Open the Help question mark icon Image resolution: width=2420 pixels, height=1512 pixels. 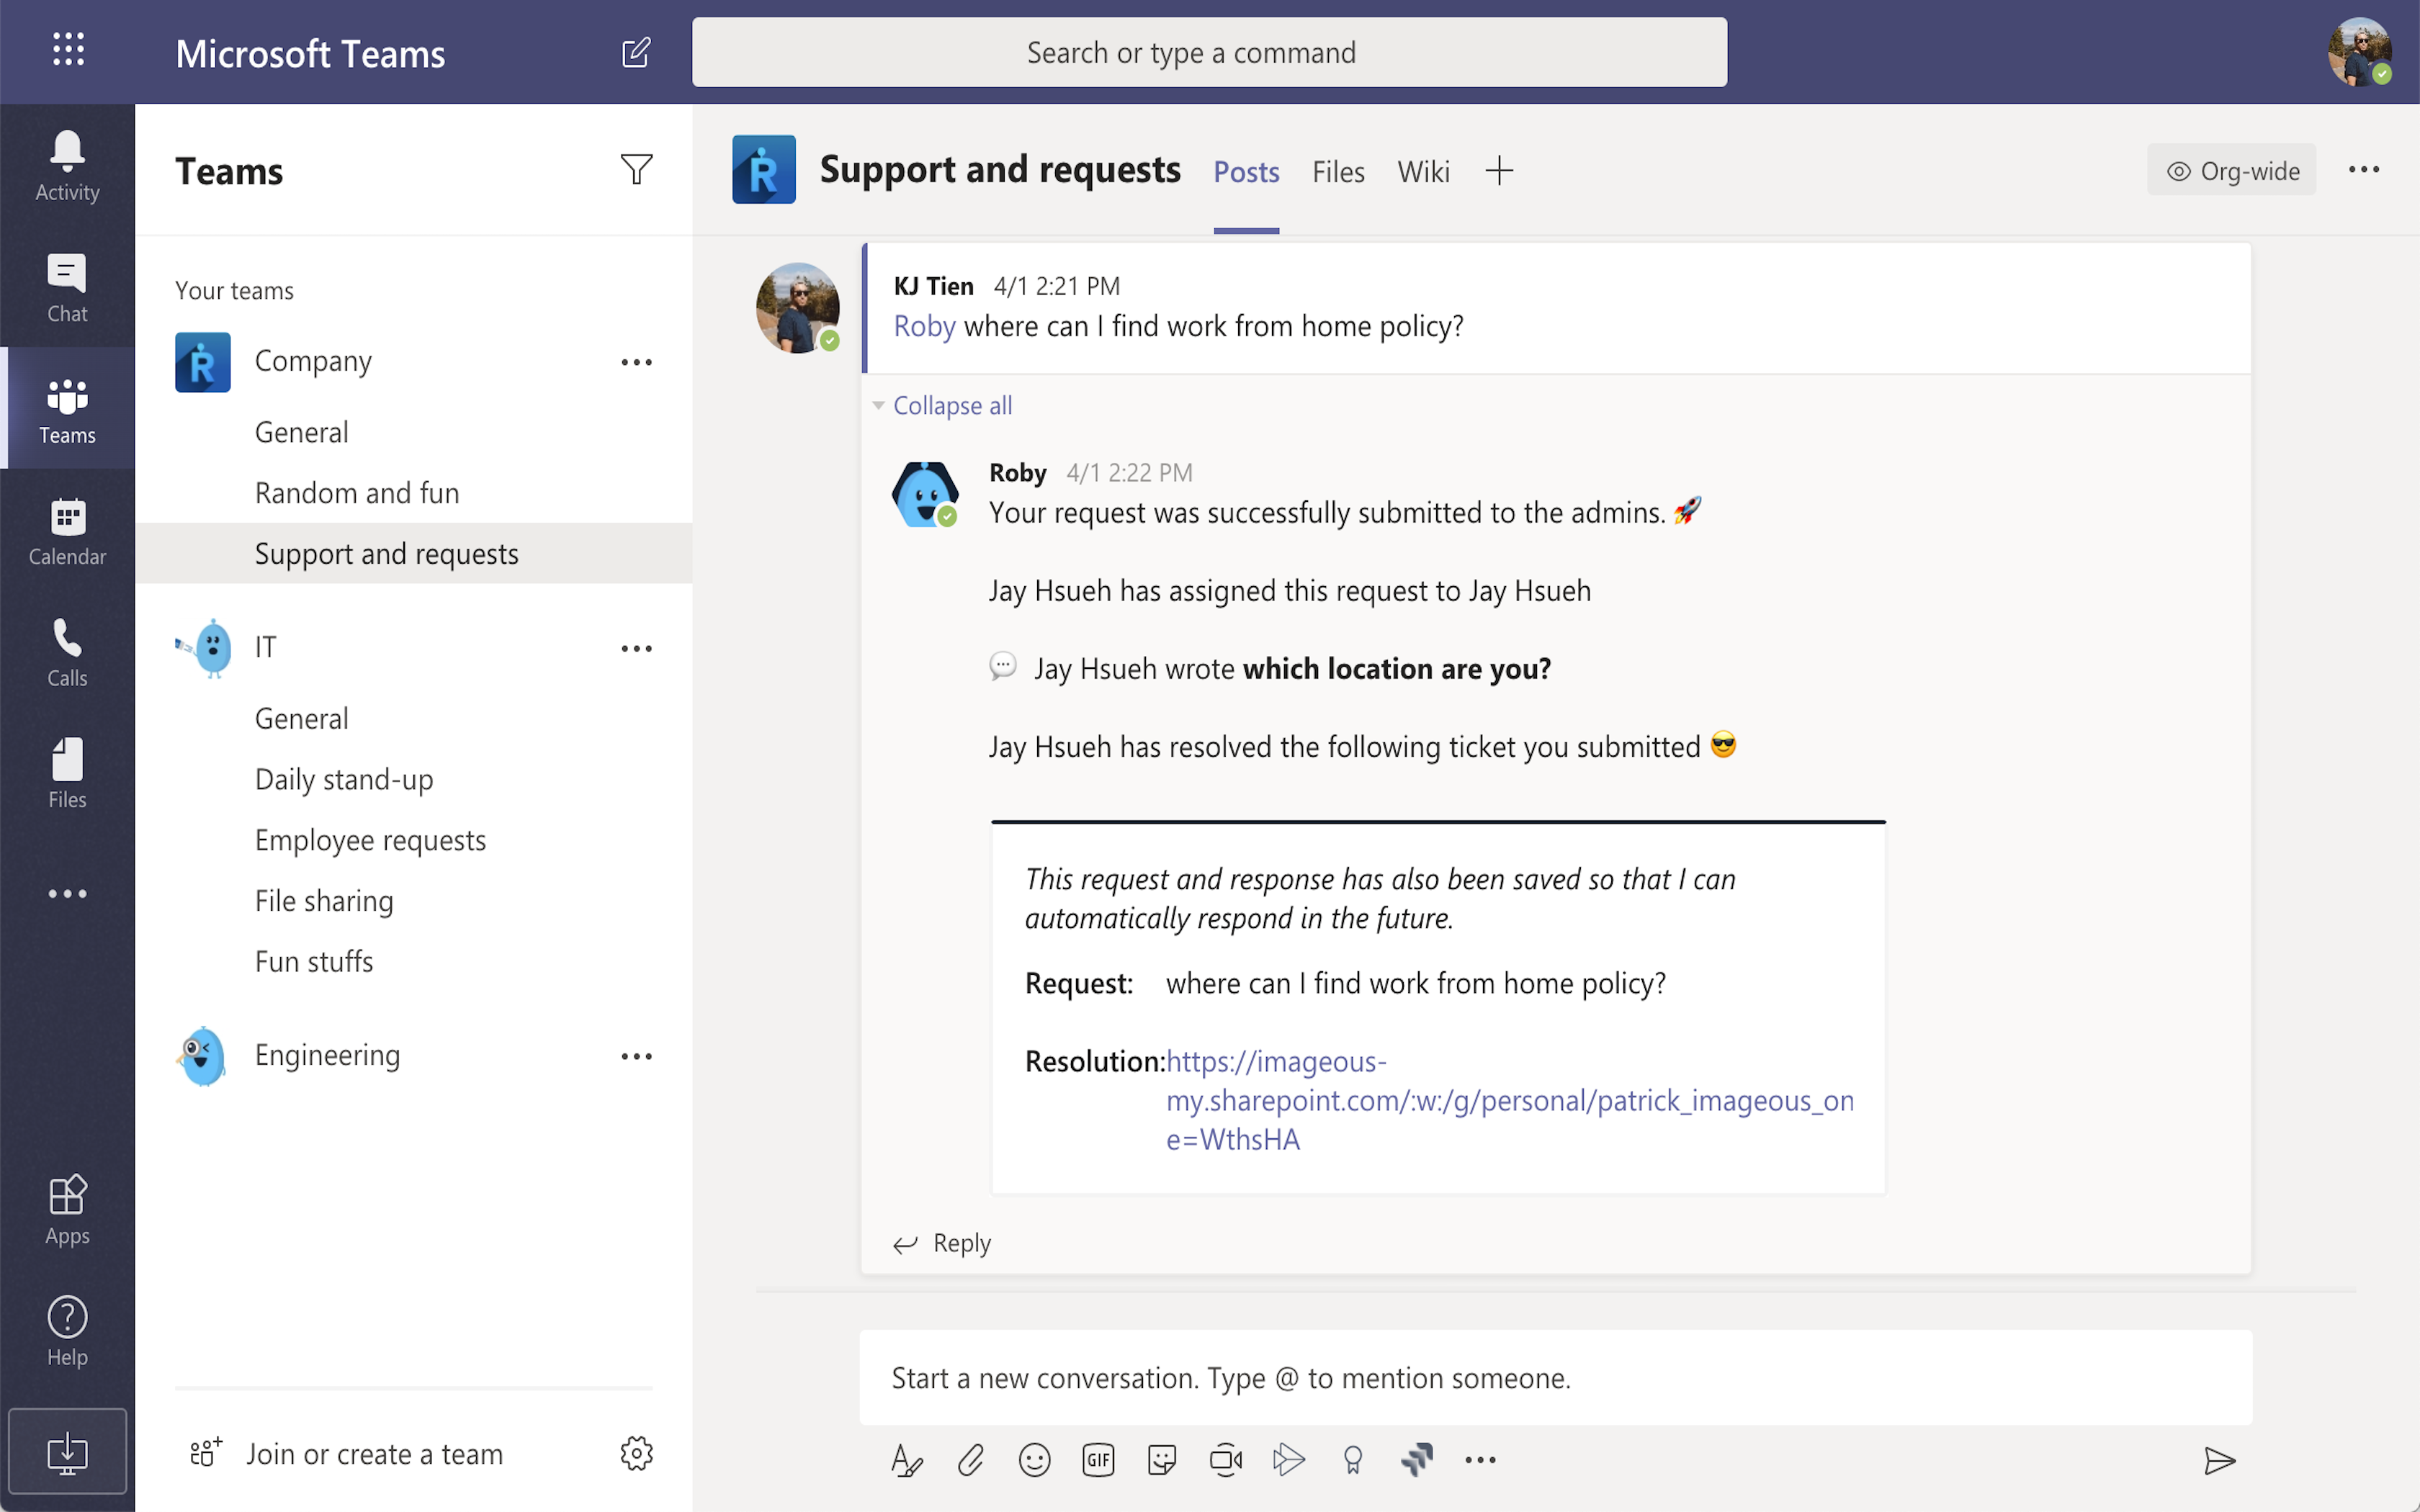[67, 1331]
